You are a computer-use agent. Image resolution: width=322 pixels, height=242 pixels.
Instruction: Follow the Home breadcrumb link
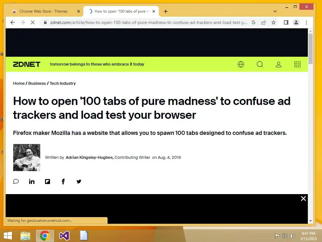coord(19,83)
